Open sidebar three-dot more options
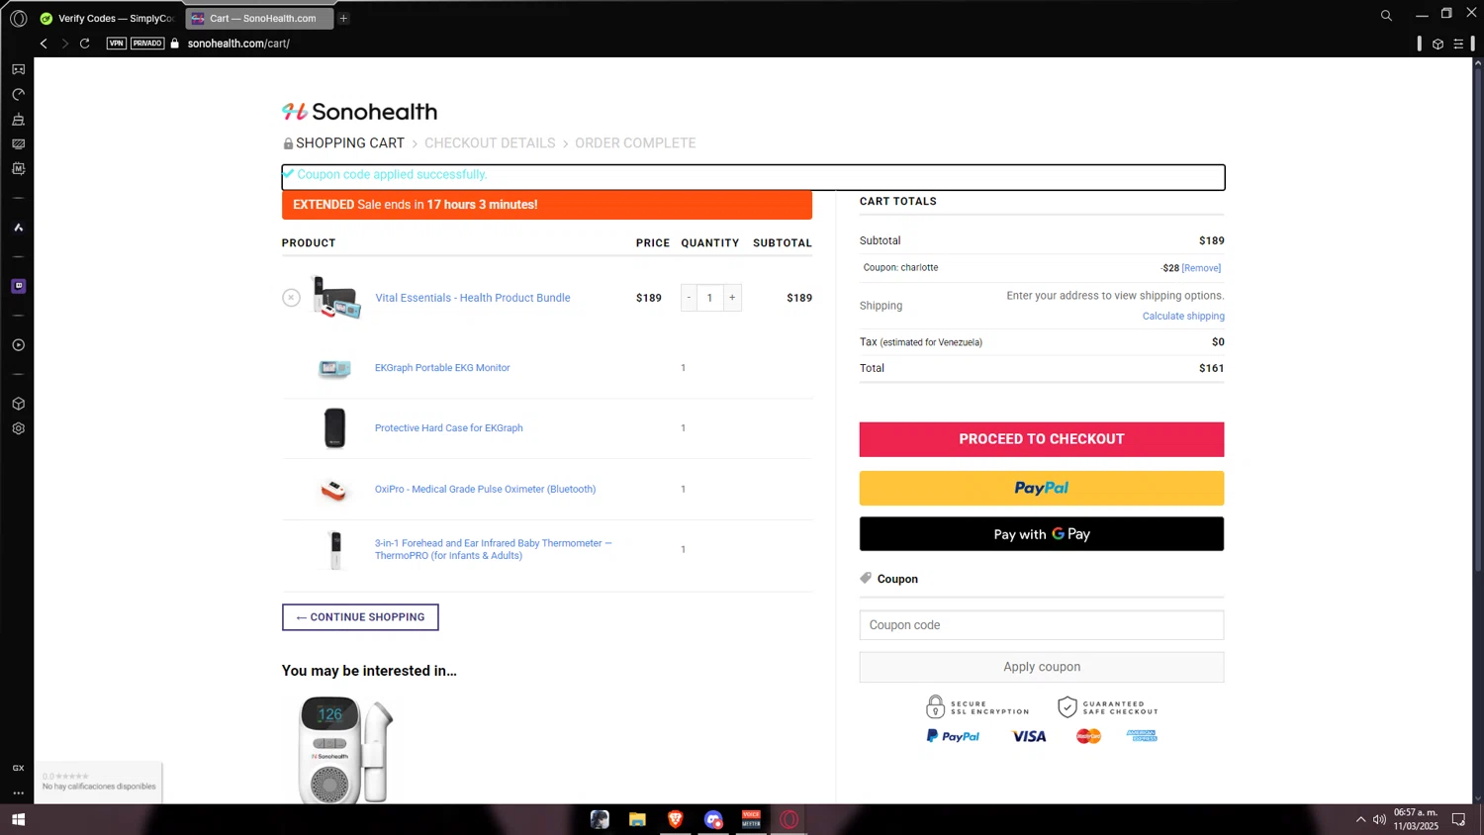The width and height of the screenshot is (1484, 835). click(x=18, y=793)
